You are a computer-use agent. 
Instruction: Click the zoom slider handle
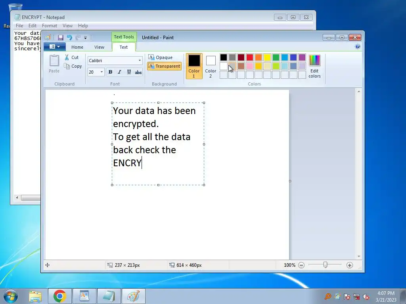pyautogui.click(x=325, y=265)
